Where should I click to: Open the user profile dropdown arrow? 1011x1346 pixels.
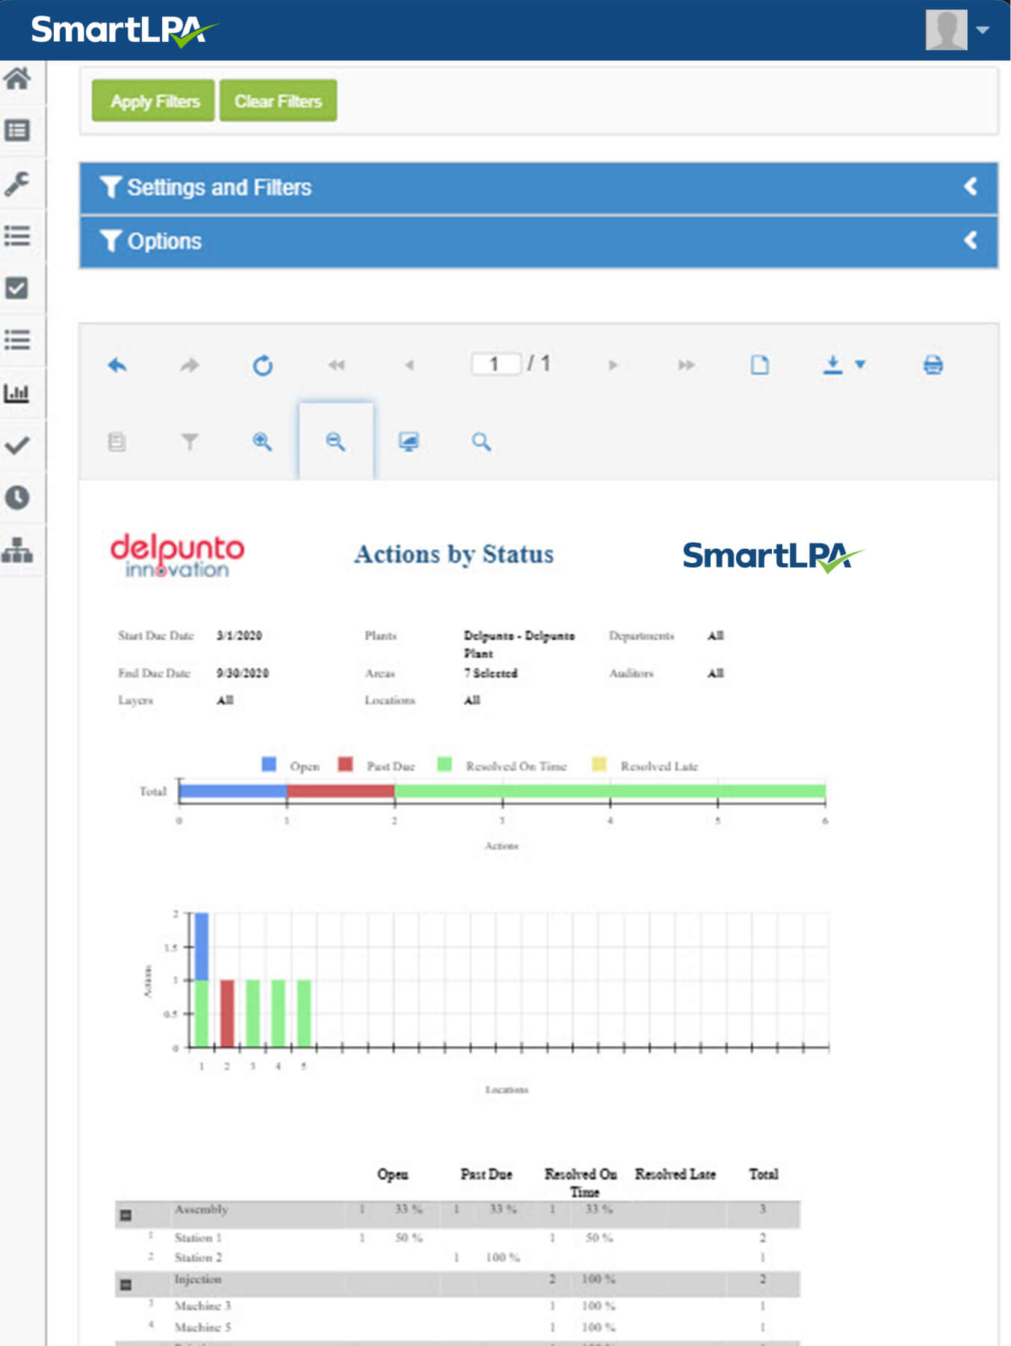click(983, 30)
